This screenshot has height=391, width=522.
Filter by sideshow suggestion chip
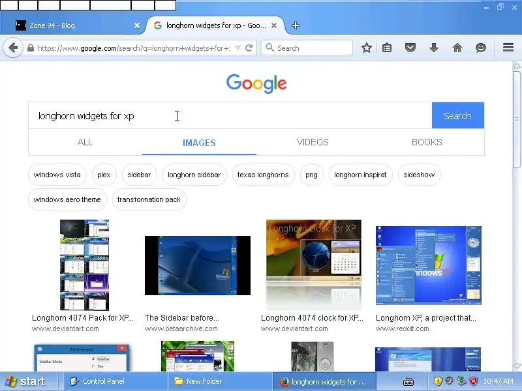coord(419,175)
